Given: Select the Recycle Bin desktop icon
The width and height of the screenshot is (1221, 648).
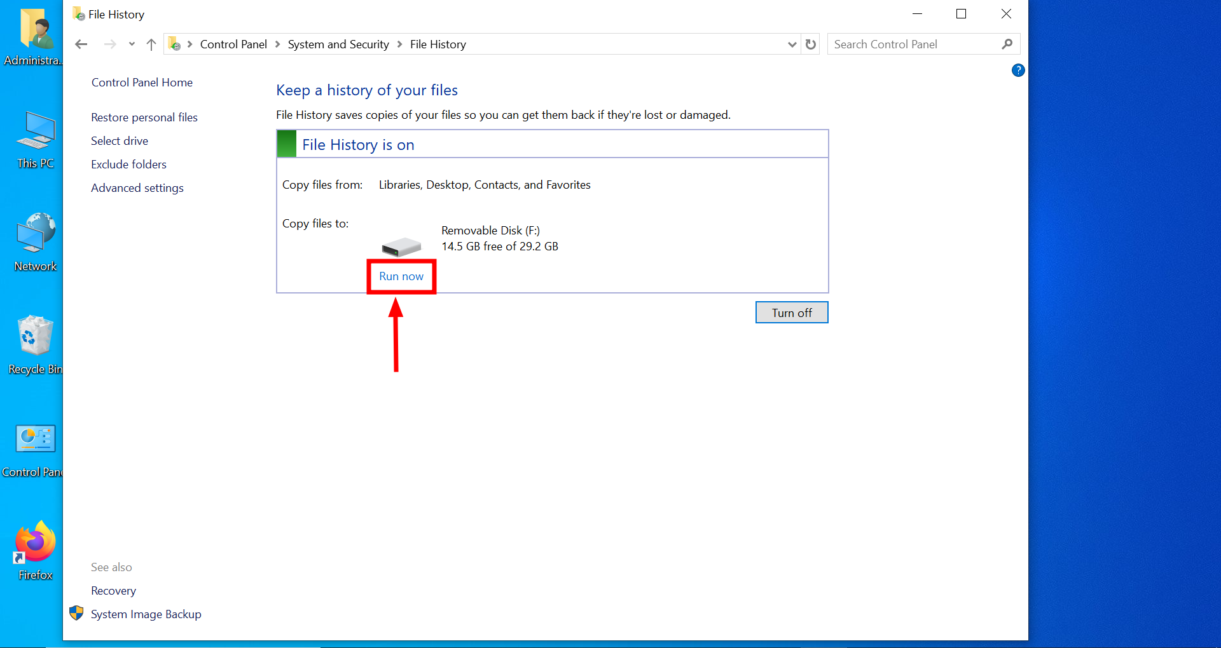Looking at the screenshot, I should coord(36,345).
